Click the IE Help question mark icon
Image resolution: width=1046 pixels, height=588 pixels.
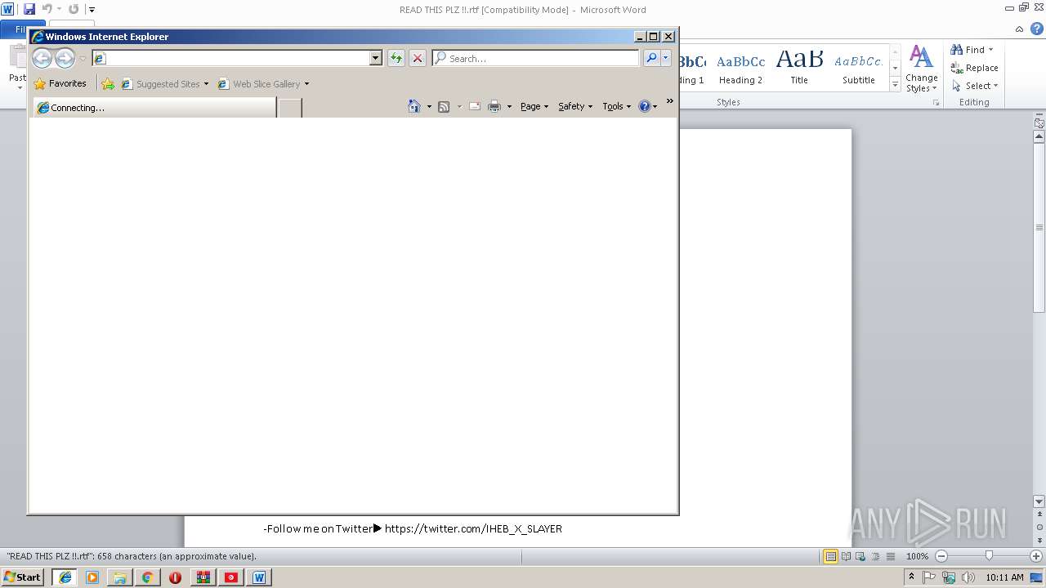[645, 106]
